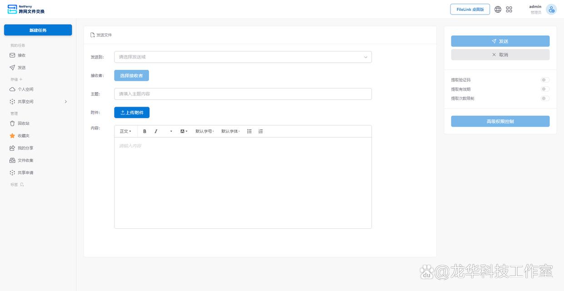Toggle italic formatting in editor
This screenshot has width=564, height=291.
click(156, 131)
